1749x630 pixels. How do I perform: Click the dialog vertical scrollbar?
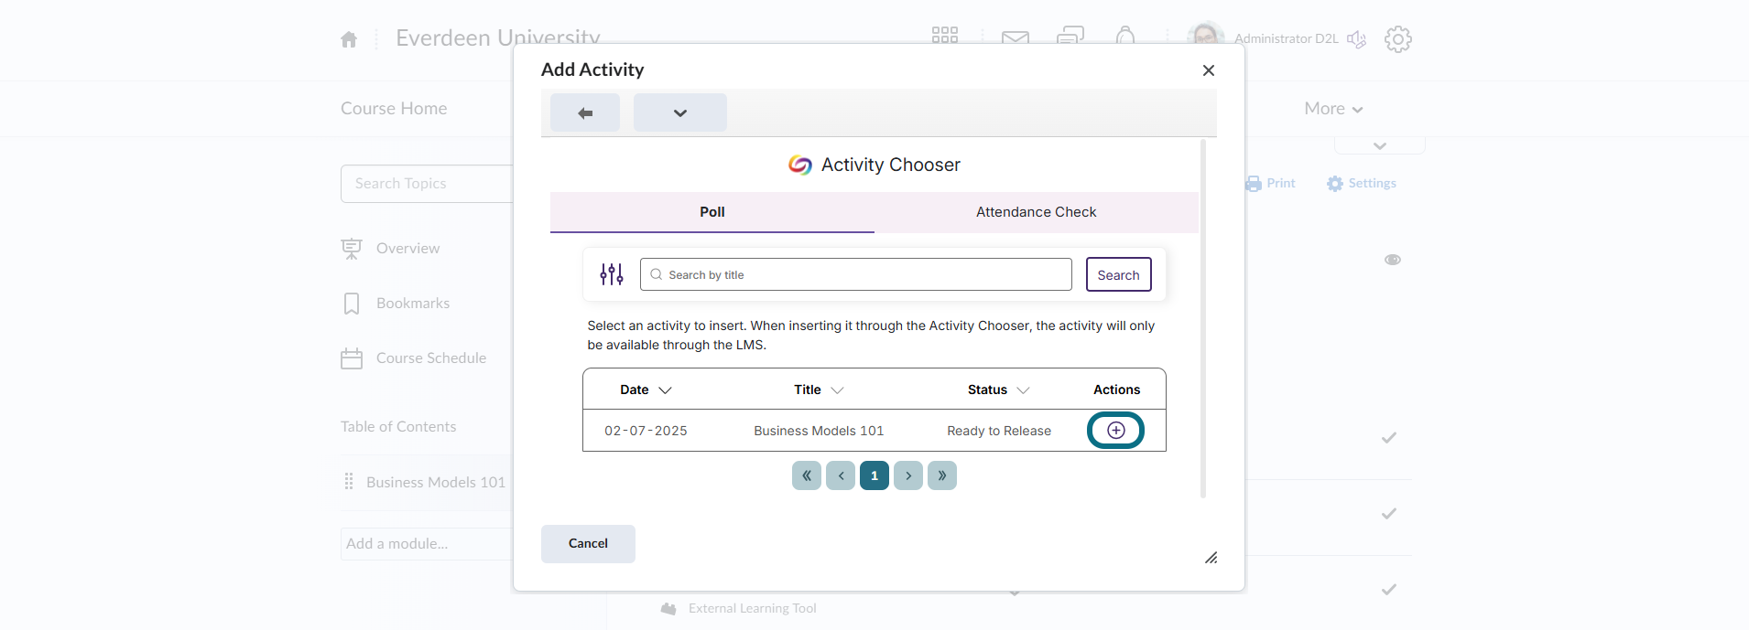[x=1203, y=318]
